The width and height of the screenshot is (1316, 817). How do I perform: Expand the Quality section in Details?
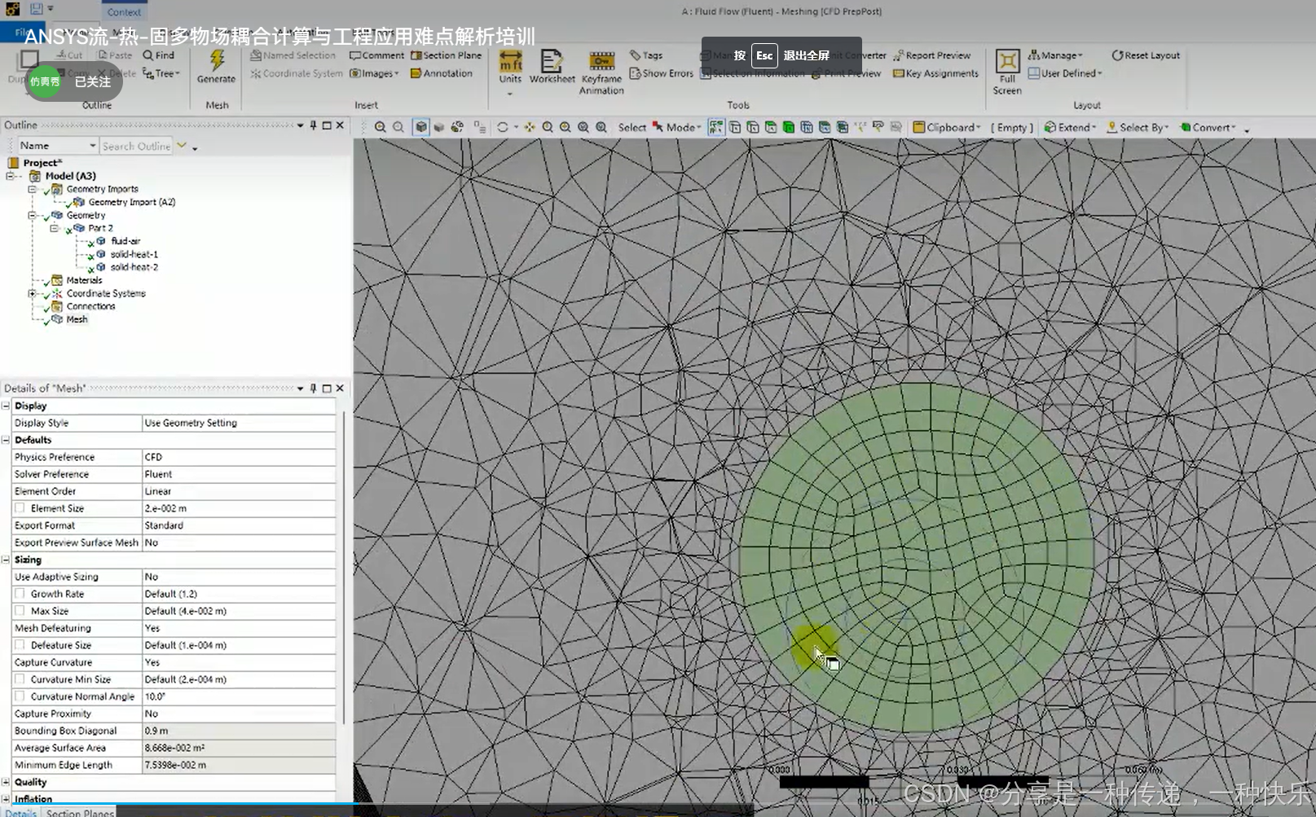(x=6, y=782)
